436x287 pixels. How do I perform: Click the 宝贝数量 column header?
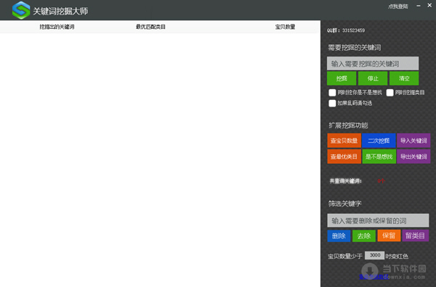pyautogui.click(x=285, y=27)
